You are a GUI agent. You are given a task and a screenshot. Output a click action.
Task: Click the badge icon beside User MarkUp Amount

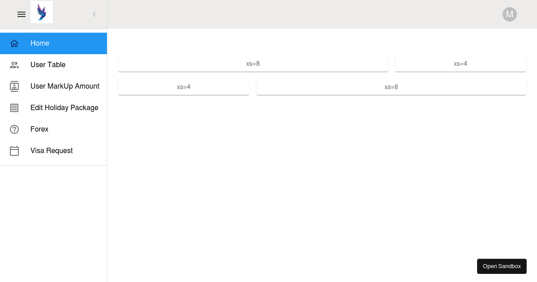(x=14, y=86)
